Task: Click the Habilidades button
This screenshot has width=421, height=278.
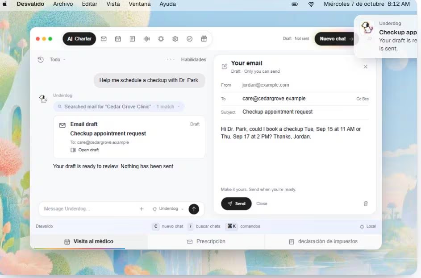Action: click(x=194, y=60)
